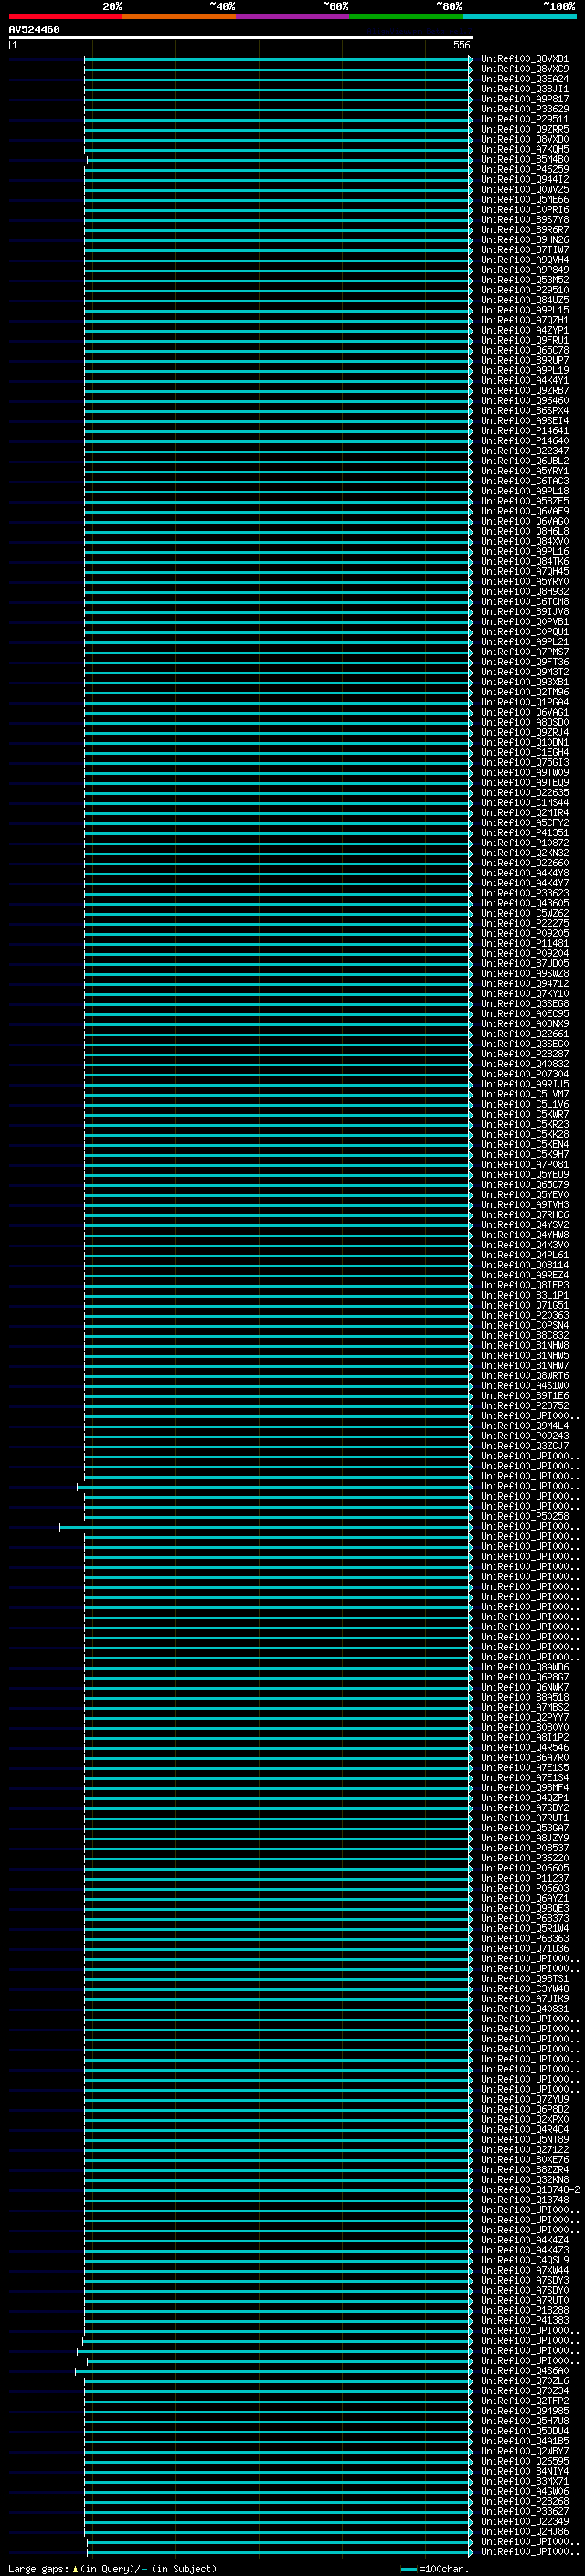Select hit UniRef100_A4K4Y1
Viewport: 585px width, 2576px height.
pos(525,381)
